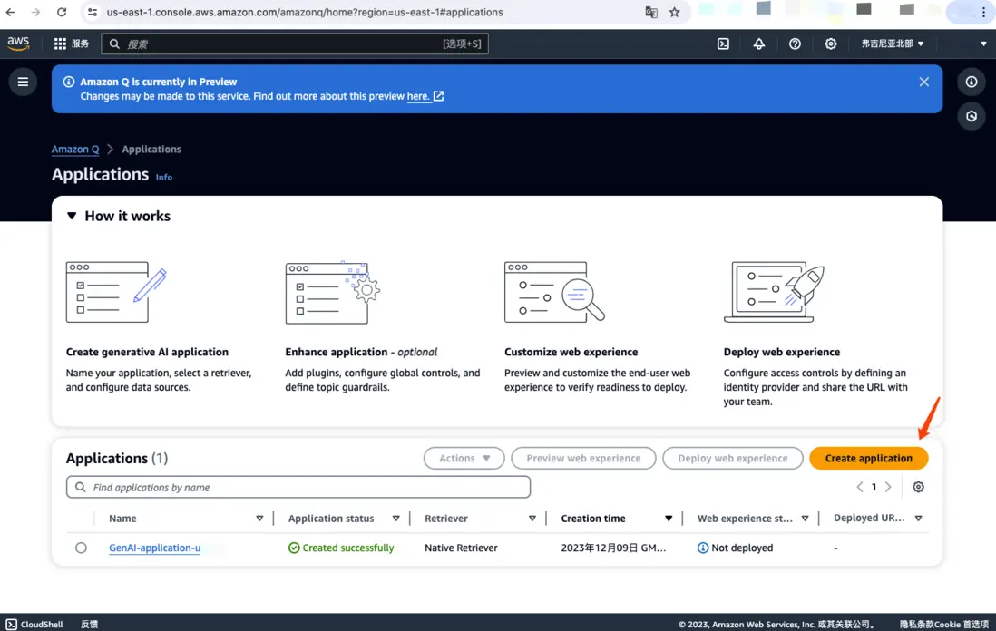This screenshot has height=631, width=996.
Task: Sort by Creation time column
Action: click(x=669, y=519)
